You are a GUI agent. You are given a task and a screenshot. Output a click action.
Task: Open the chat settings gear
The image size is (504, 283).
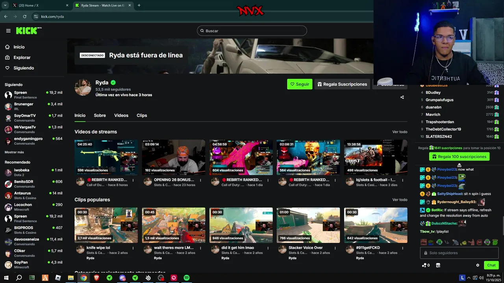pyautogui.click(x=478, y=265)
